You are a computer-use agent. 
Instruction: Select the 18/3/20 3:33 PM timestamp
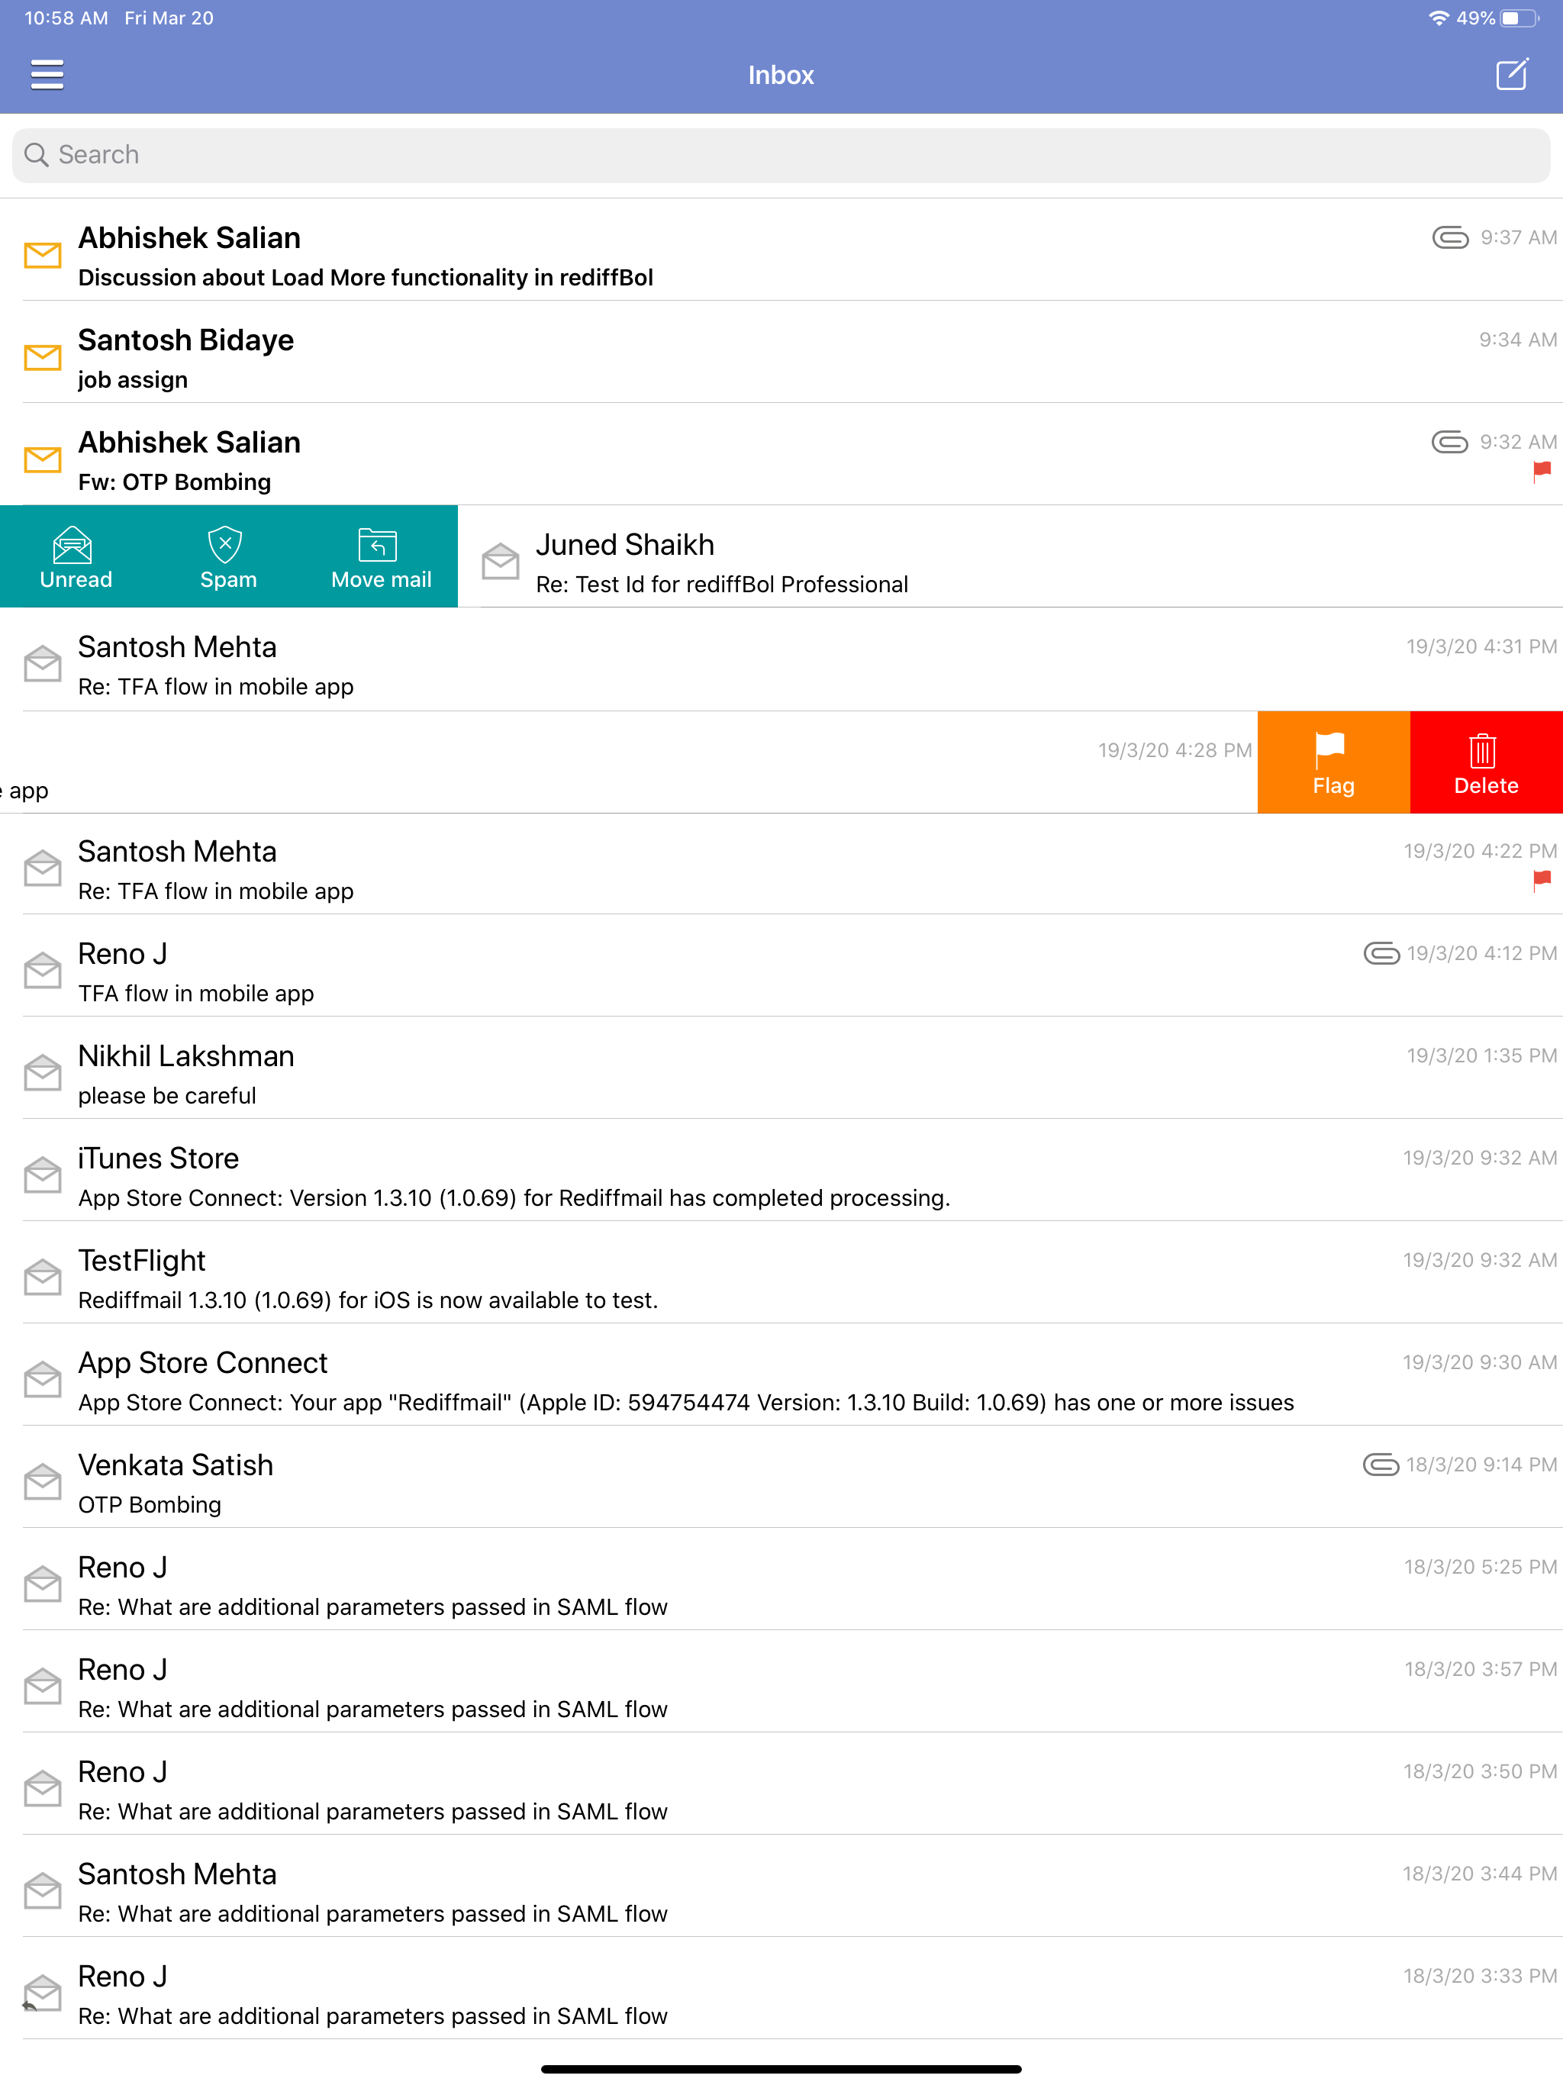1480,1977
